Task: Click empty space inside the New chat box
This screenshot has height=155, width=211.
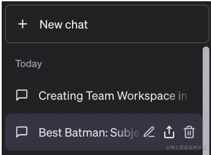Action: (148, 24)
